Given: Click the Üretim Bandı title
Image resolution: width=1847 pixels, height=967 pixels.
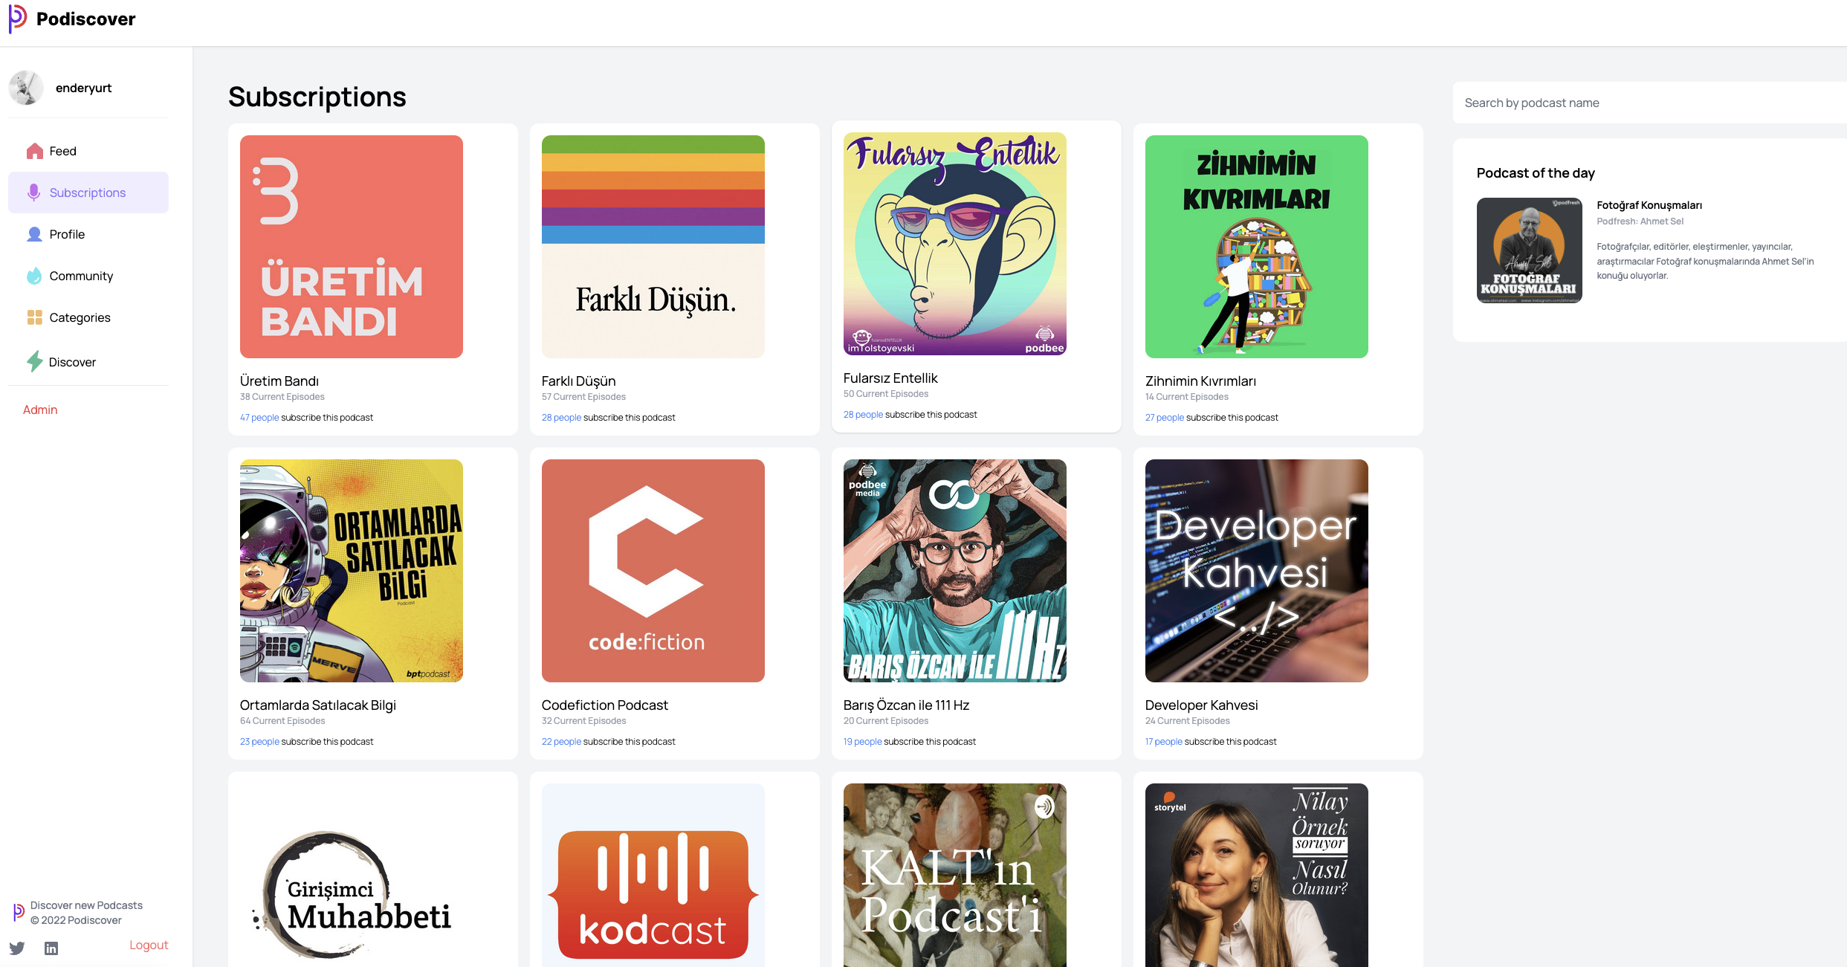Looking at the screenshot, I should (279, 381).
